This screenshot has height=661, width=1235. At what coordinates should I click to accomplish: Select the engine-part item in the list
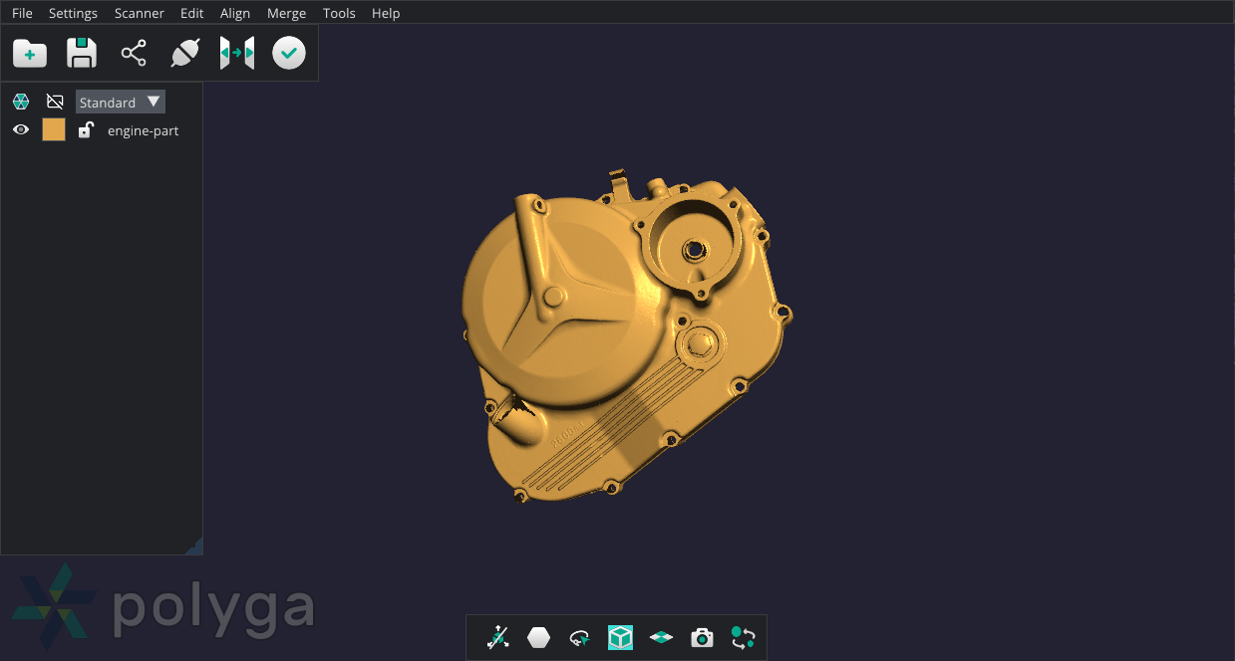143,129
